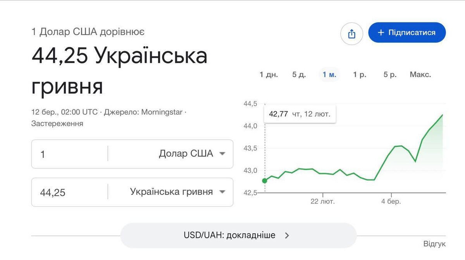This screenshot has height=260, width=465.
Task: Select the green data point on the chart
Action: (x=265, y=180)
